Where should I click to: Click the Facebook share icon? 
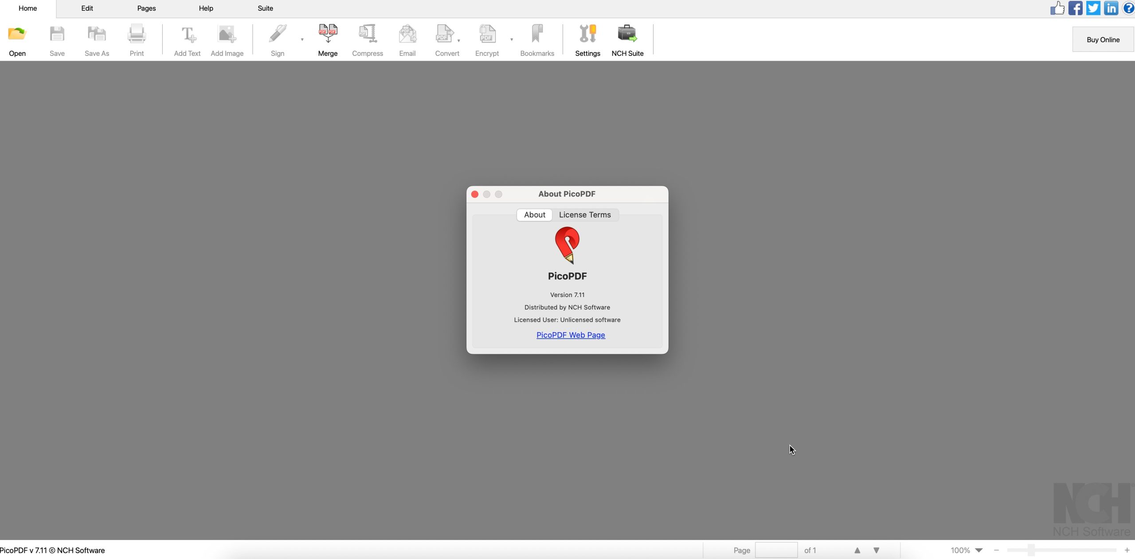(x=1075, y=8)
